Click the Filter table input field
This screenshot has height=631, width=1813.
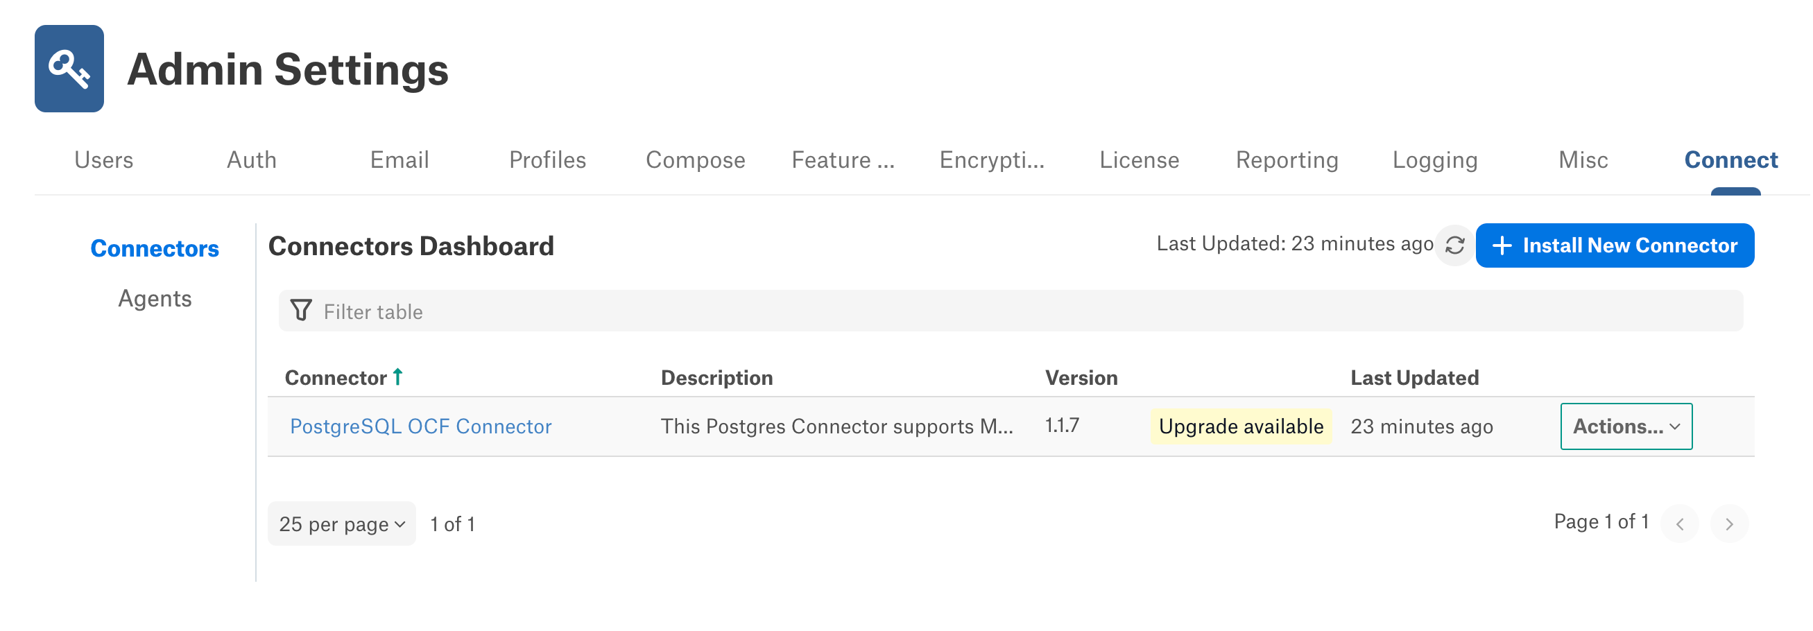[x=1011, y=311]
